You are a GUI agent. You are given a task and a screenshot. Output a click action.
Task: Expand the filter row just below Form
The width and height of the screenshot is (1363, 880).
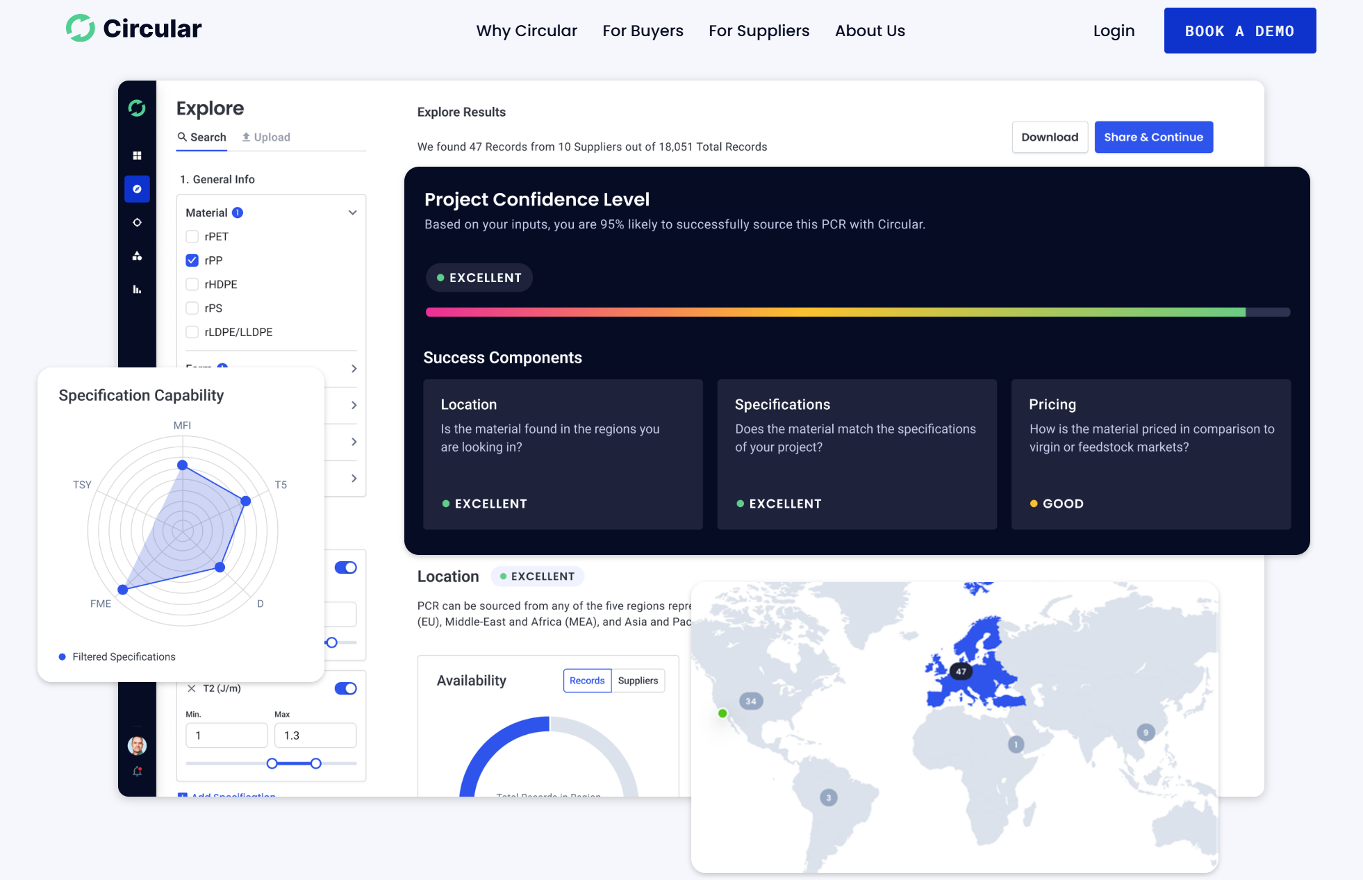click(354, 405)
